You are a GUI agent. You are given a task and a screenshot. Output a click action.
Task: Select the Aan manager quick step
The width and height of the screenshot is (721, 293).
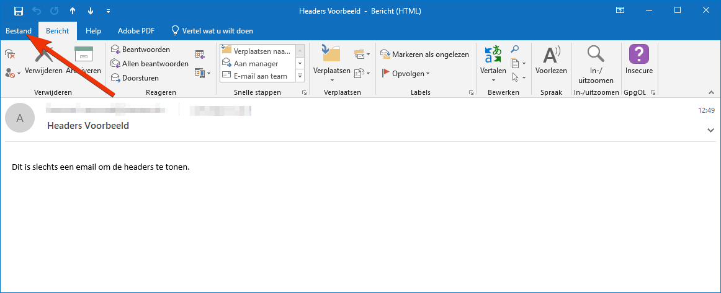pyautogui.click(x=256, y=64)
